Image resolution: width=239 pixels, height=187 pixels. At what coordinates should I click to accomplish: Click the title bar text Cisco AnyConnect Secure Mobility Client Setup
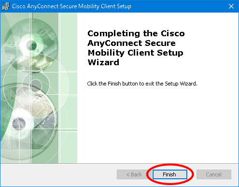pos(71,6)
